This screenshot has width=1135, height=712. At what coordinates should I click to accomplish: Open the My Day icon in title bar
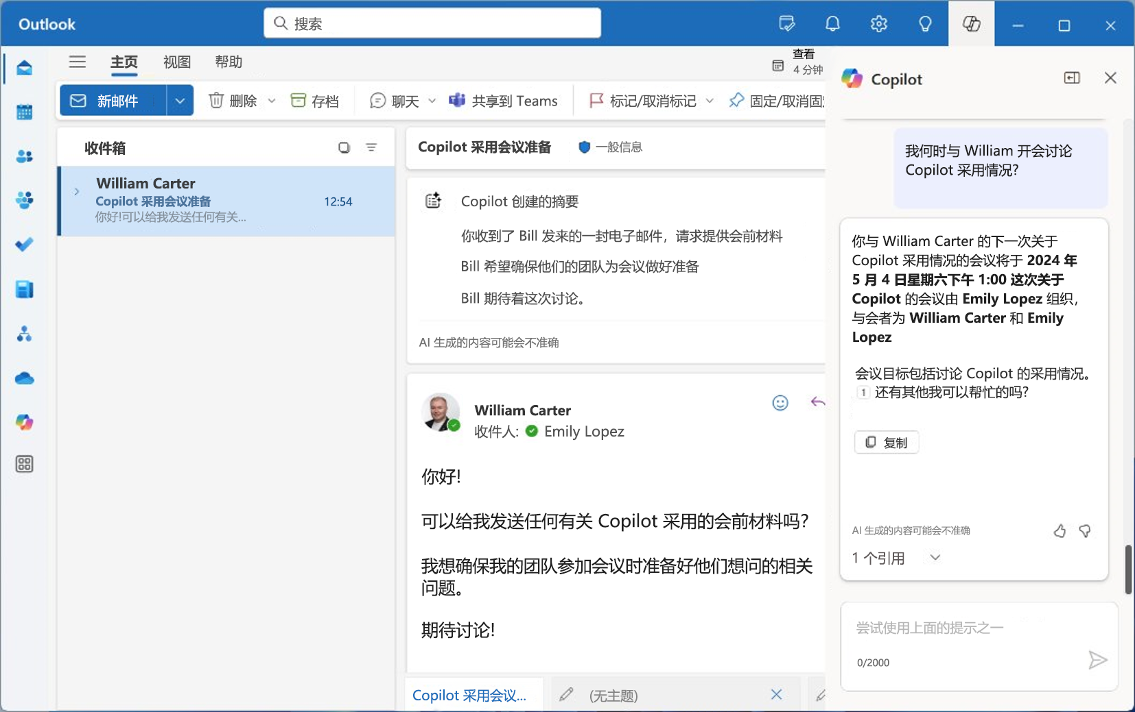pos(787,24)
